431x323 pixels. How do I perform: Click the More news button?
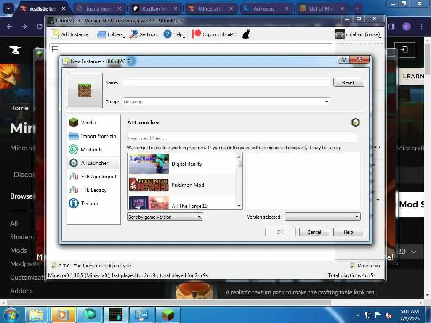(365, 266)
